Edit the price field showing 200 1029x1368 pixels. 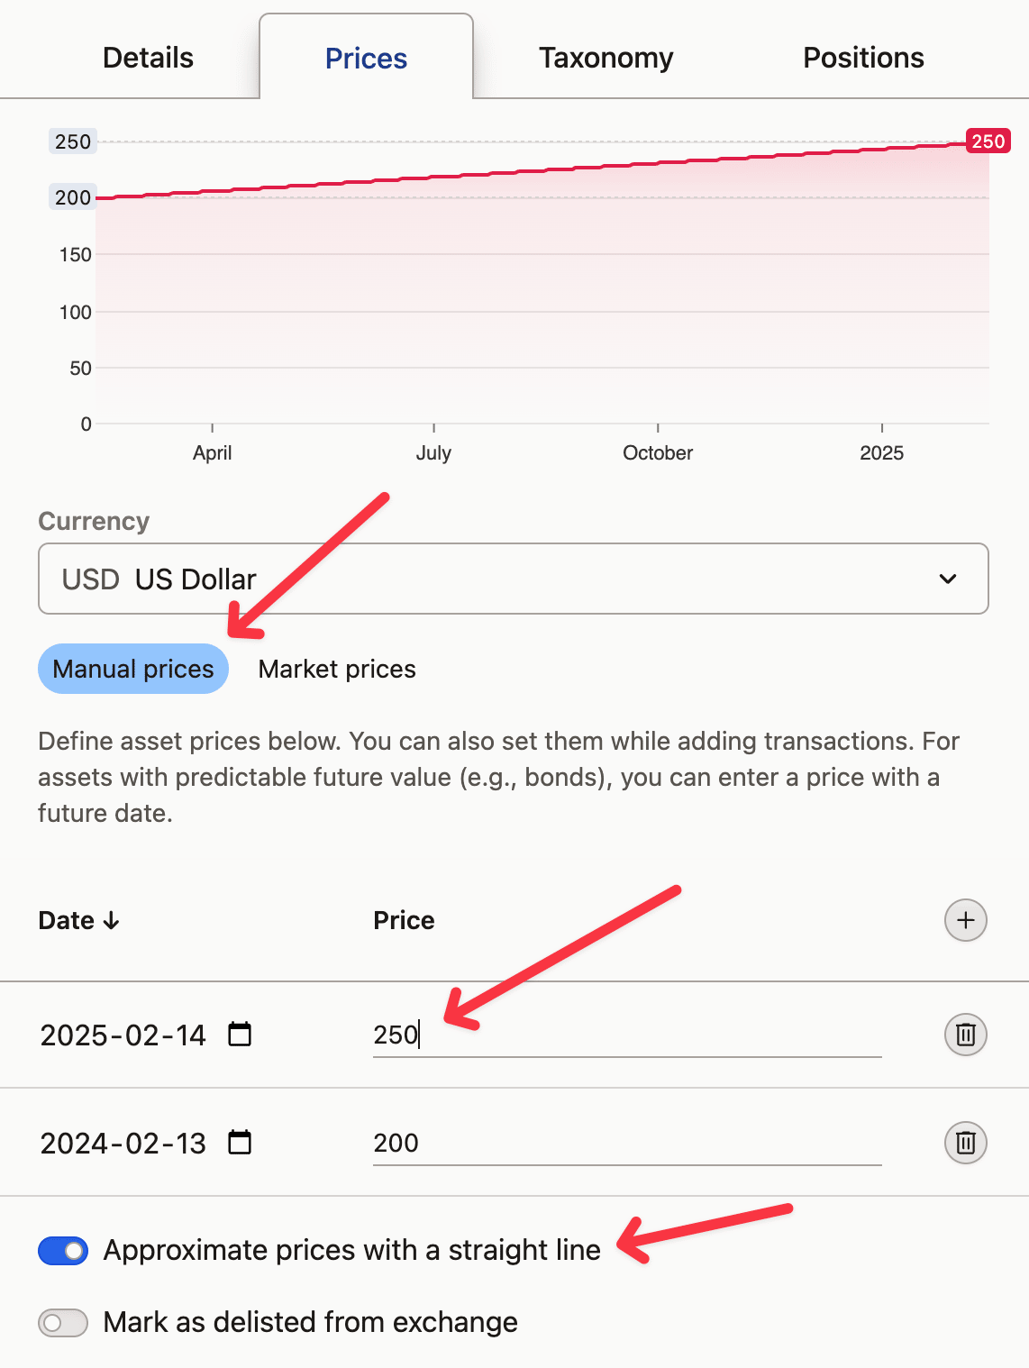tap(625, 1143)
